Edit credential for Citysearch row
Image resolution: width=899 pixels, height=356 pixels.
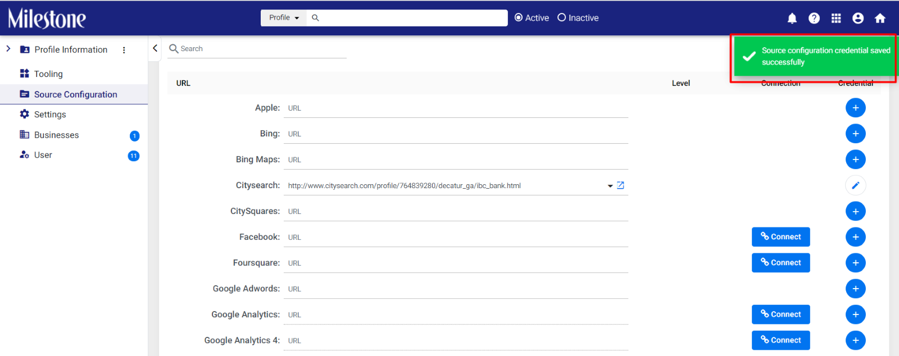[856, 185]
